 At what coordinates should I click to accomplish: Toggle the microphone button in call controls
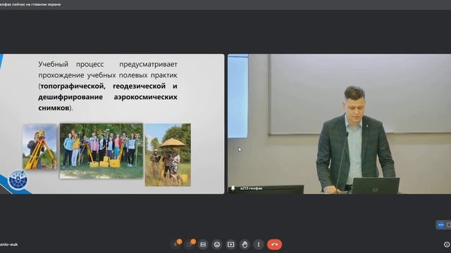pyautogui.click(x=175, y=245)
